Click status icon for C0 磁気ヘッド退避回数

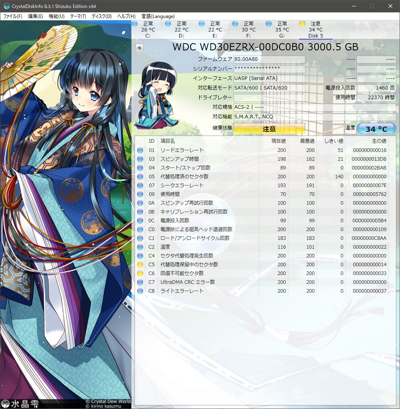coord(140,229)
